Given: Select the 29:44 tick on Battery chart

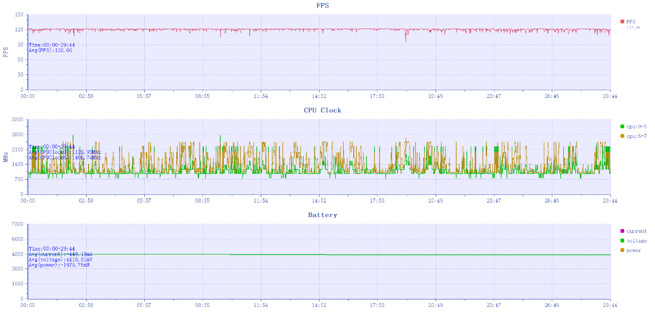Looking at the screenshot, I should click(610, 305).
